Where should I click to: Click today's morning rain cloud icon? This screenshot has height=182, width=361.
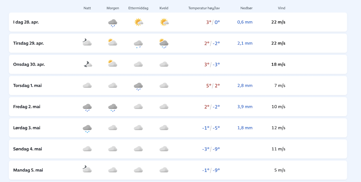pos(113,23)
